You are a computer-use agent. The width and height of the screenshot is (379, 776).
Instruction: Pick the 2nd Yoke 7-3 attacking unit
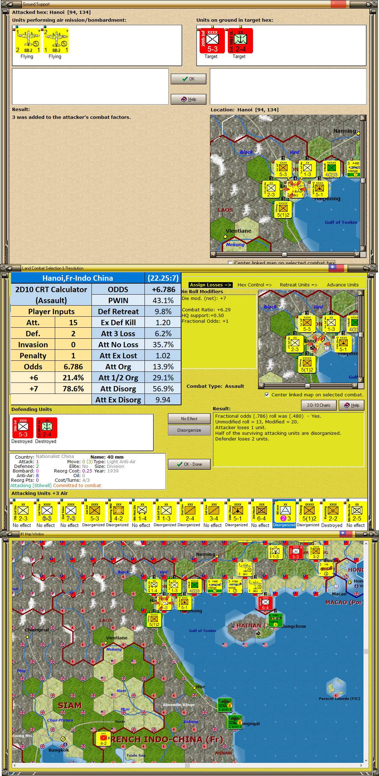pyautogui.click(x=70, y=512)
